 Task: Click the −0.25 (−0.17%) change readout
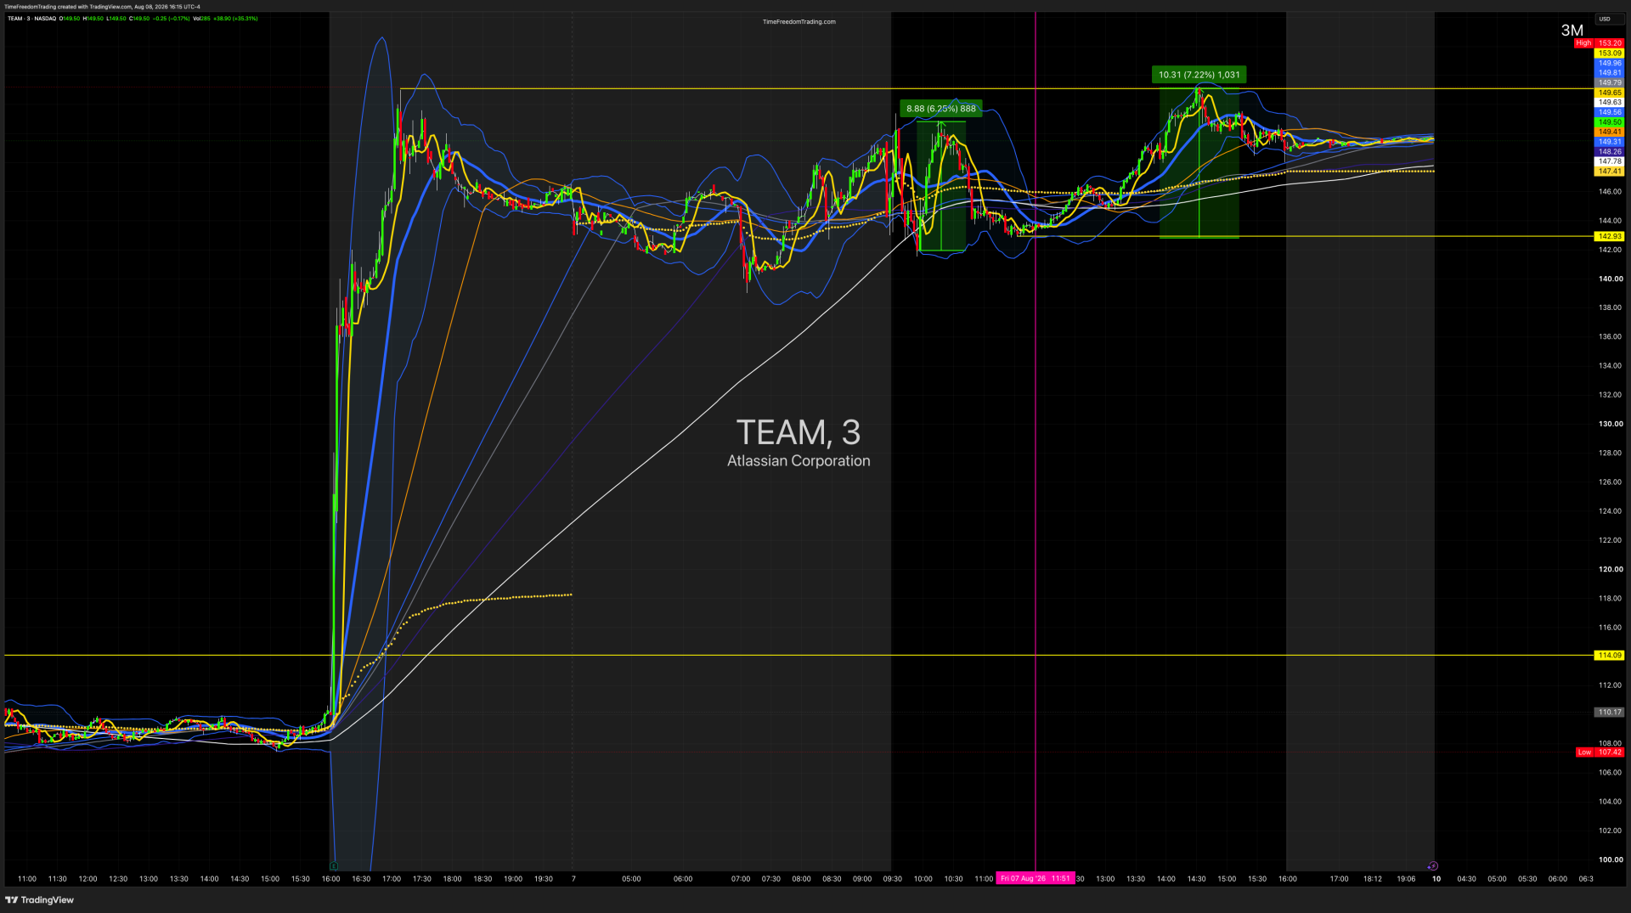pyautogui.click(x=172, y=19)
